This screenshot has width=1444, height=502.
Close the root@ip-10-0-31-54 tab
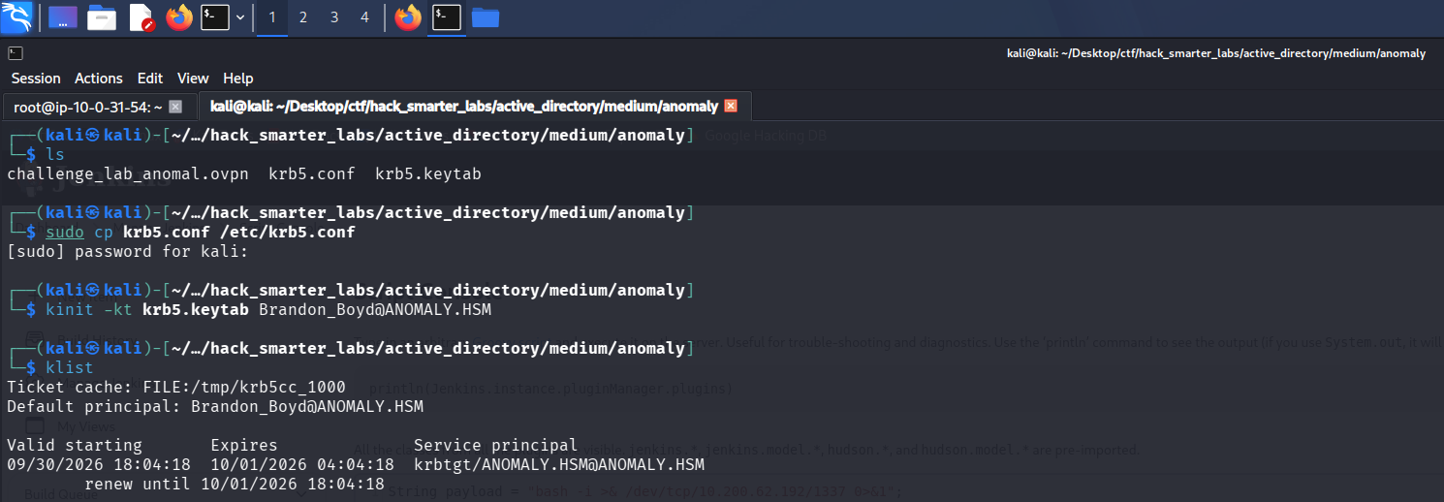coord(175,107)
